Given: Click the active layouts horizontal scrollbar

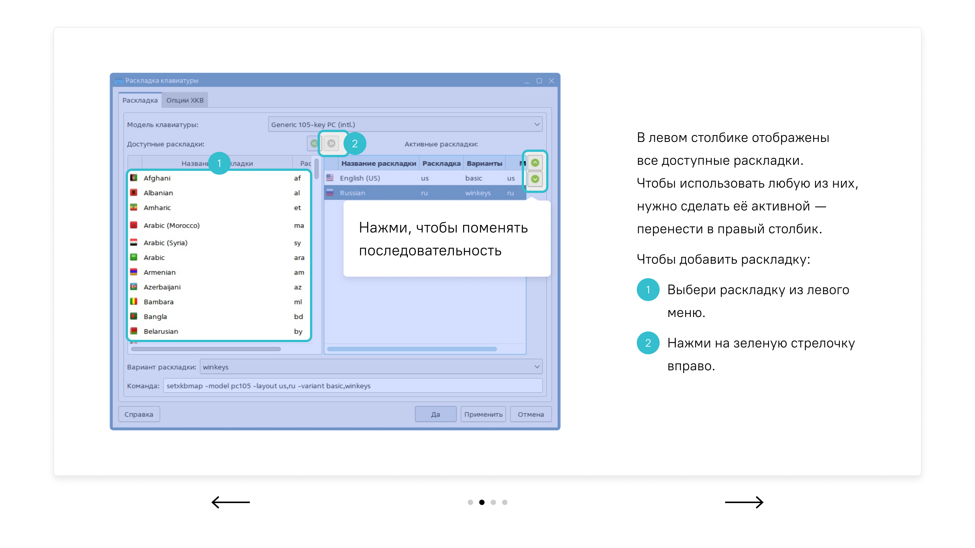Looking at the screenshot, I should point(412,349).
